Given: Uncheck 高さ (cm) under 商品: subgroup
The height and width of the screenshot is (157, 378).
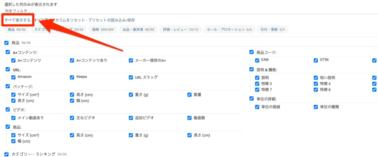Looking at the screenshot, I should tap(72, 135).
